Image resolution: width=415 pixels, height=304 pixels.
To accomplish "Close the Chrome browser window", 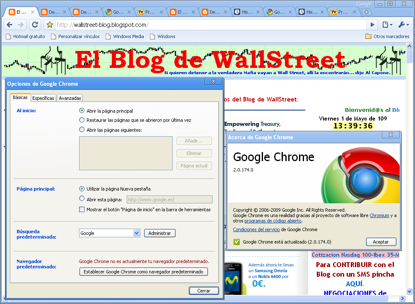I will [404, 4].
